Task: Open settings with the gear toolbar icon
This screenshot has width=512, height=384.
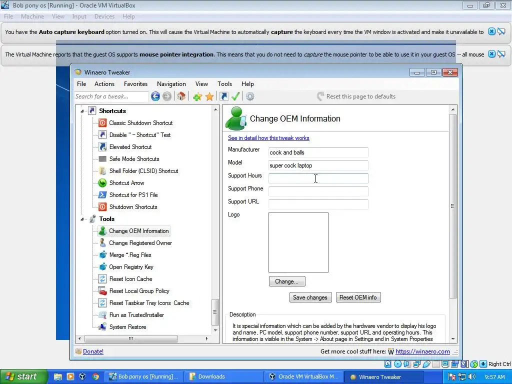Action: pyautogui.click(x=250, y=96)
